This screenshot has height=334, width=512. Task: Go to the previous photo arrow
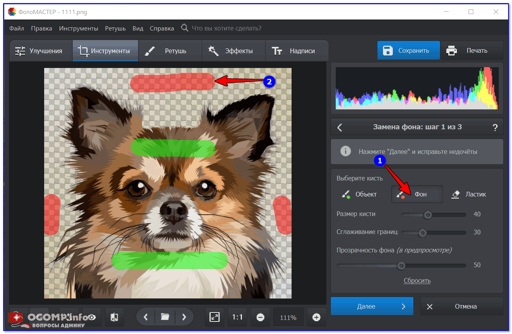coord(146,317)
